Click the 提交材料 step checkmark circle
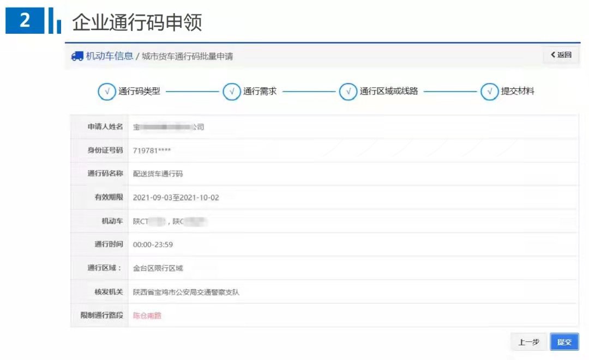The image size is (589, 360). [489, 91]
